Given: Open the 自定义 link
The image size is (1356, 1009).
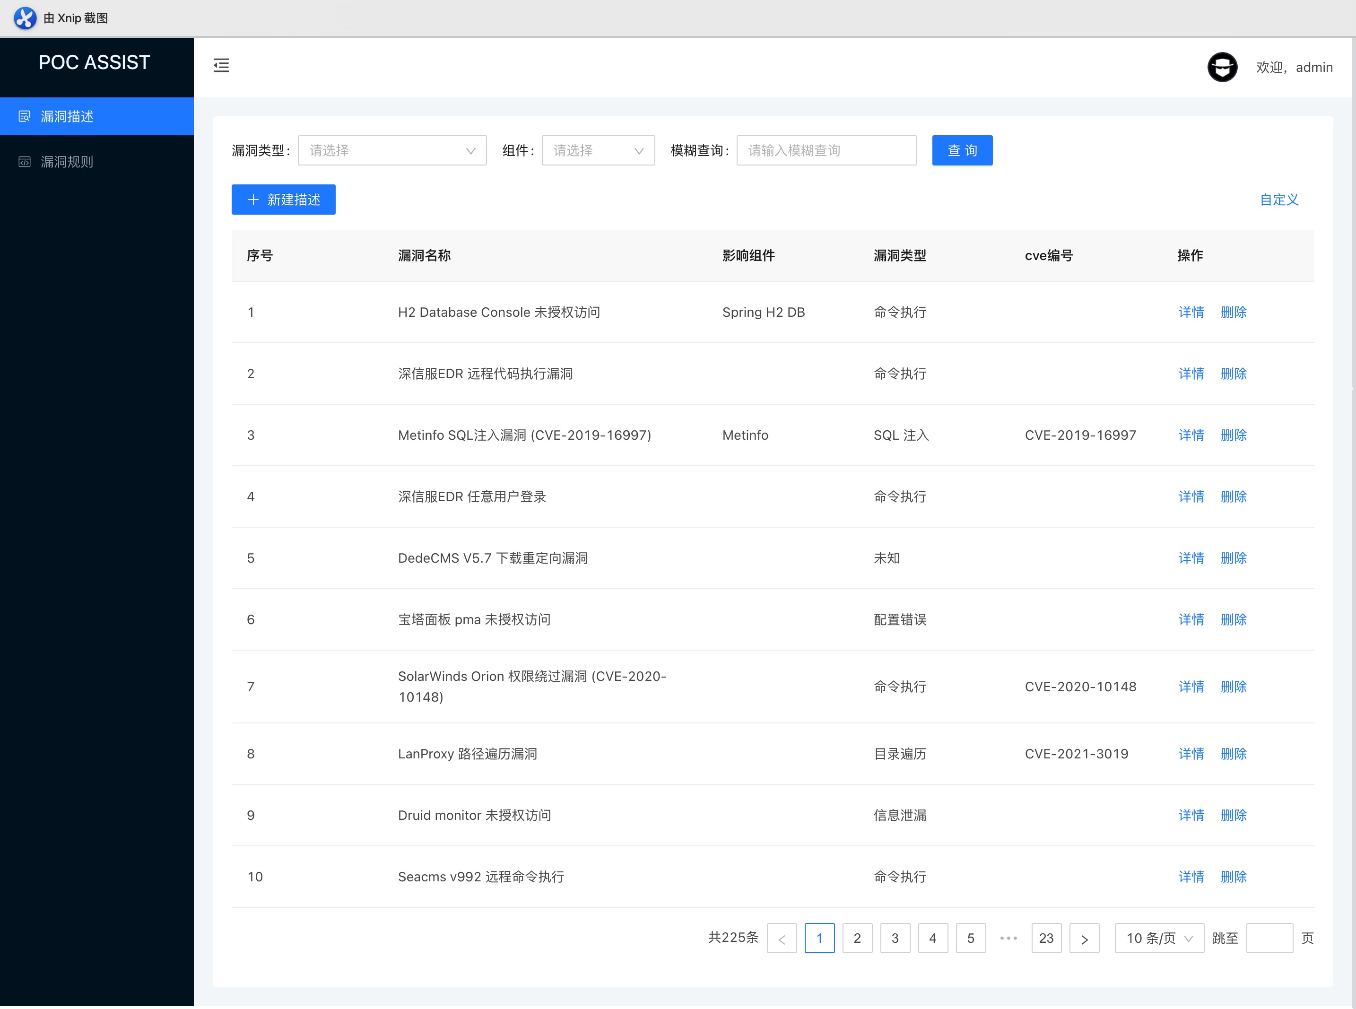Looking at the screenshot, I should (1279, 200).
